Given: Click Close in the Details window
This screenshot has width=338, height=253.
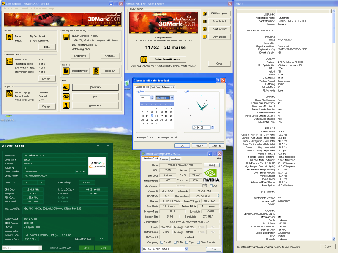Looking at the screenshot, I should click(x=328, y=247).
